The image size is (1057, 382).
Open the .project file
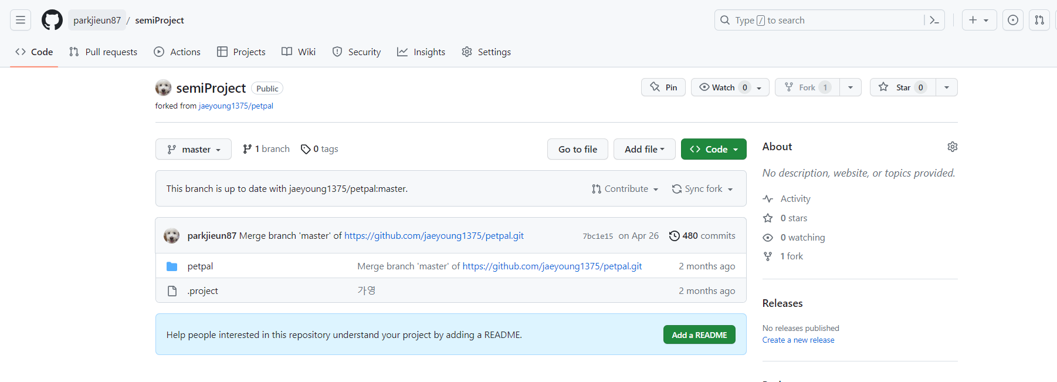click(x=202, y=290)
